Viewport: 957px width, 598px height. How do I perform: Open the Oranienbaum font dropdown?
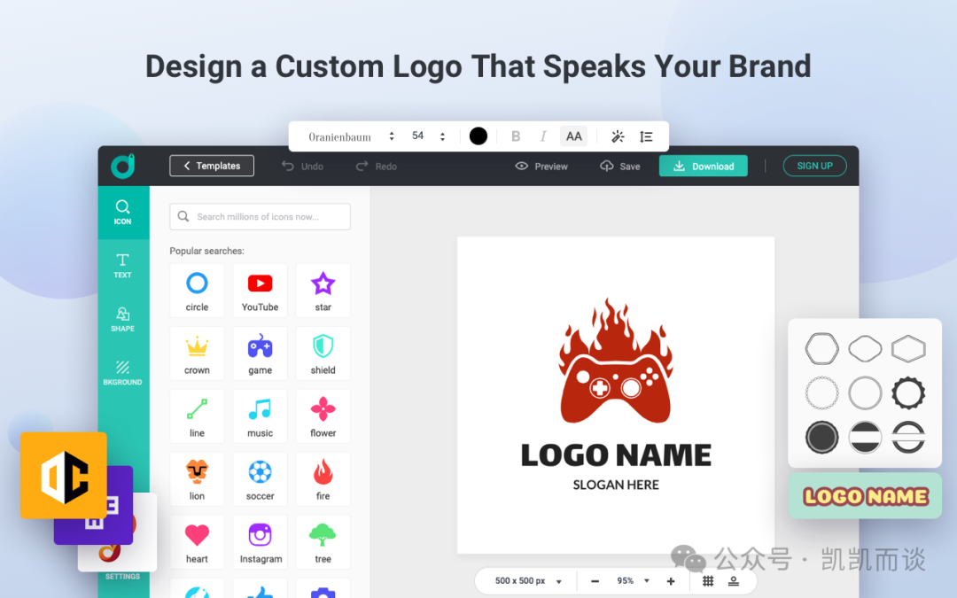(351, 136)
